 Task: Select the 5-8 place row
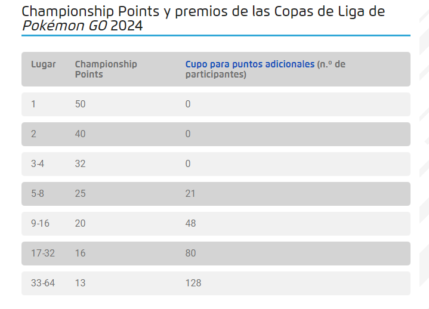[x=216, y=194]
